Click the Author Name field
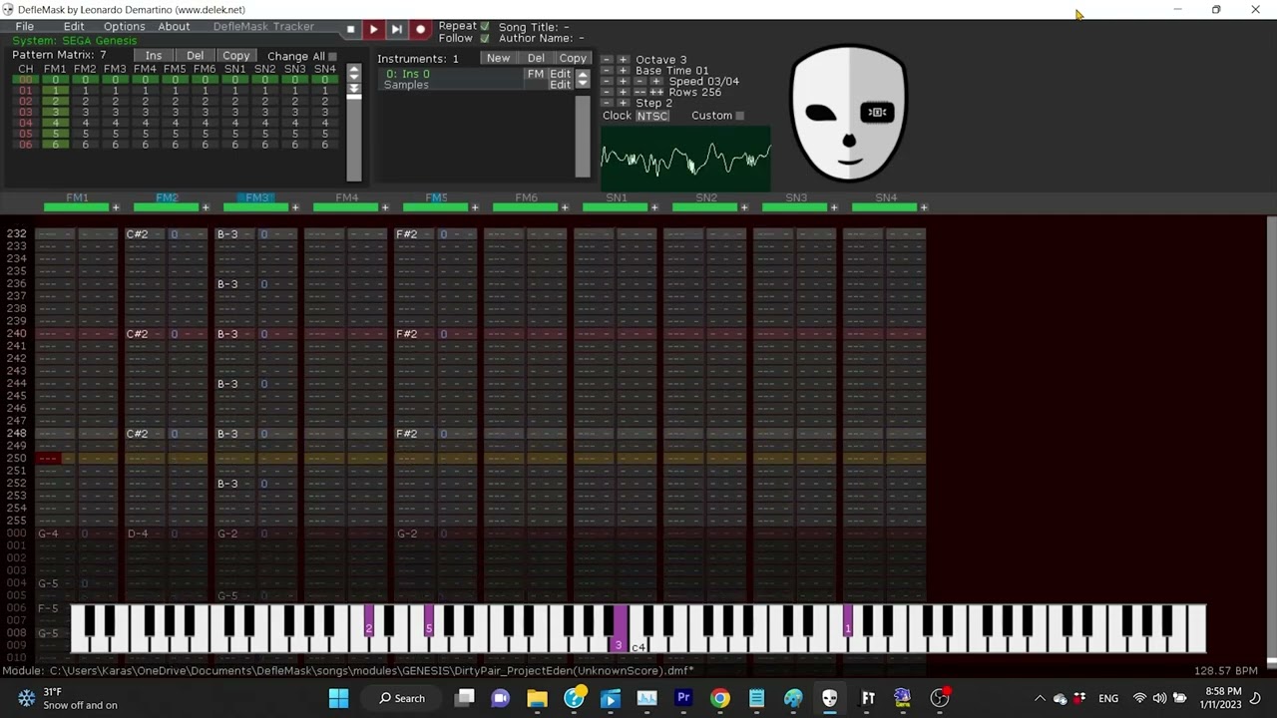Viewport: 1277px width, 718px height. [x=542, y=38]
